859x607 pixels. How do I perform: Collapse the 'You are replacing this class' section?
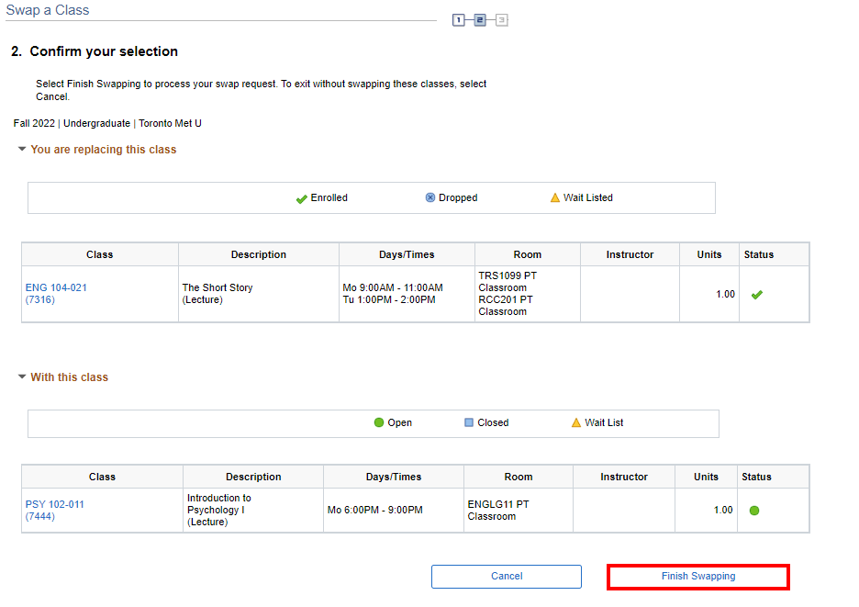click(22, 150)
